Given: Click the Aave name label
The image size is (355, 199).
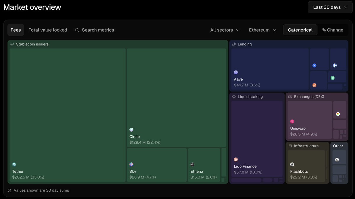Looking at the screenshot, I should pyautogui.click(x=238, y=79).
